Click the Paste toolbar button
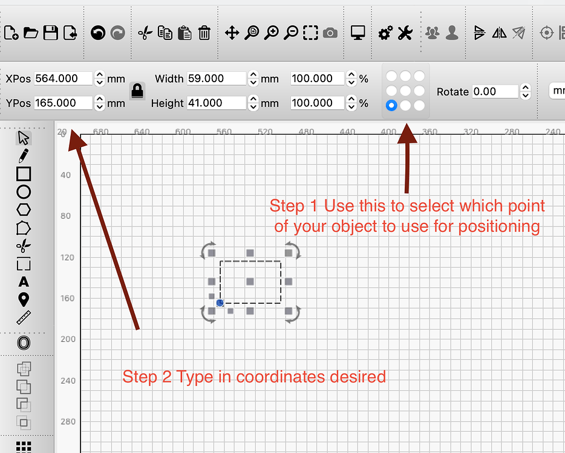The width and height of the screenshot is (565, 453). click(185, 33)
